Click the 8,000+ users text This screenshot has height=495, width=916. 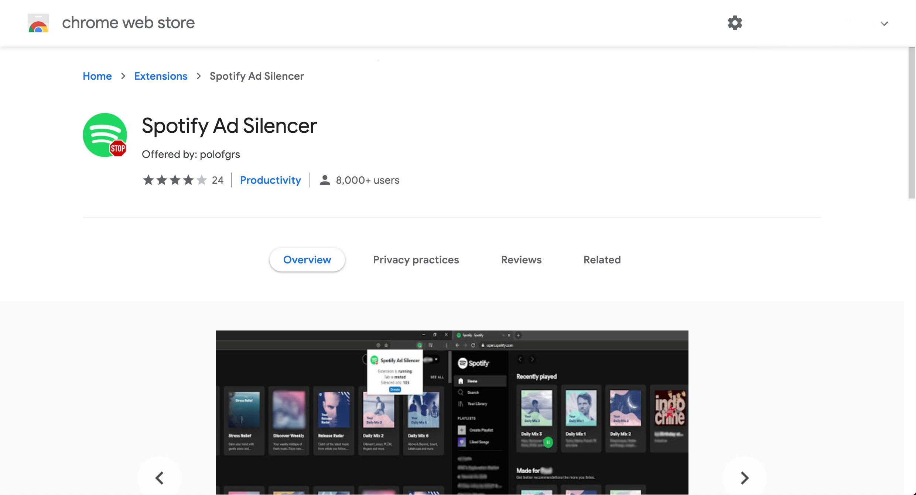coord(367,180)
